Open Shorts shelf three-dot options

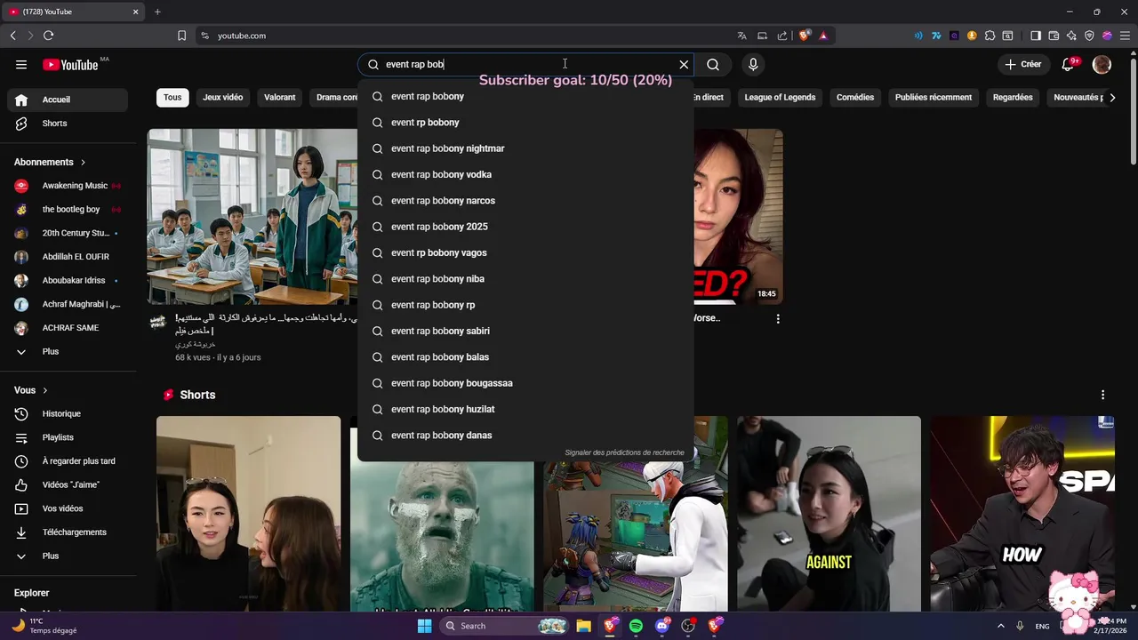(1102, 395)
